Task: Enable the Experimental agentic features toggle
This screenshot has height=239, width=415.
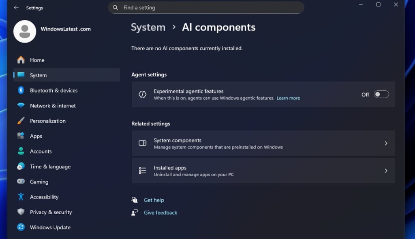Action: point(381,94)
